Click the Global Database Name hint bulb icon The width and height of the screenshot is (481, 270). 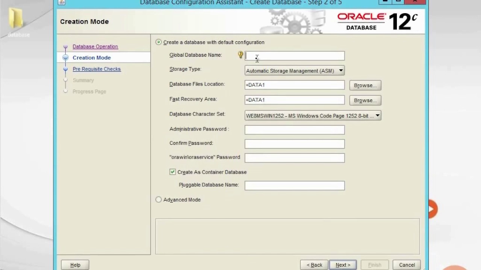click(x=240, y=55)
